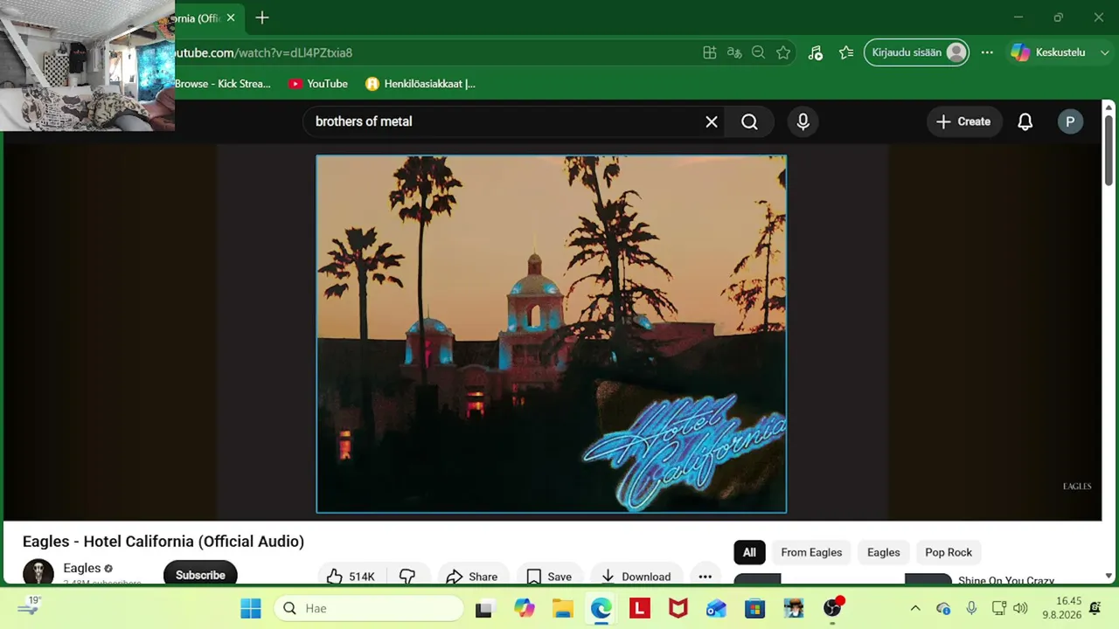Image resolution: width=1119 pixels, height=629 pixels.
Task: Close the Hotel California browser tab
Action: click(231, 17)
